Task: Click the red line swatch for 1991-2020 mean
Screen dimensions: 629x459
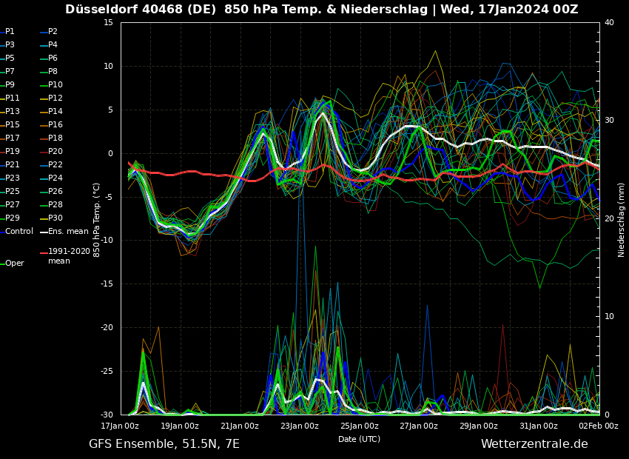Action: (x=44, y=252)
